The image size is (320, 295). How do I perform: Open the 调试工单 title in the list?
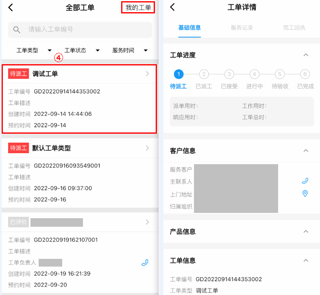click(45, 74)
